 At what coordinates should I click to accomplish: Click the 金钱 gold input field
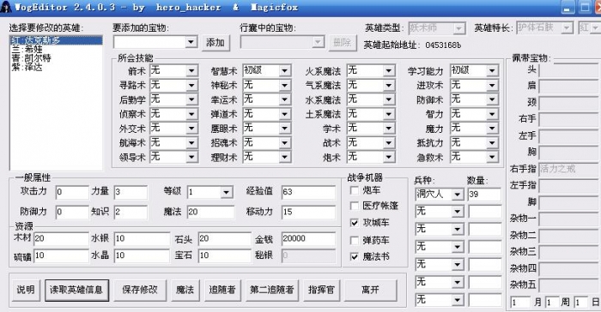[x=308, y=239]
